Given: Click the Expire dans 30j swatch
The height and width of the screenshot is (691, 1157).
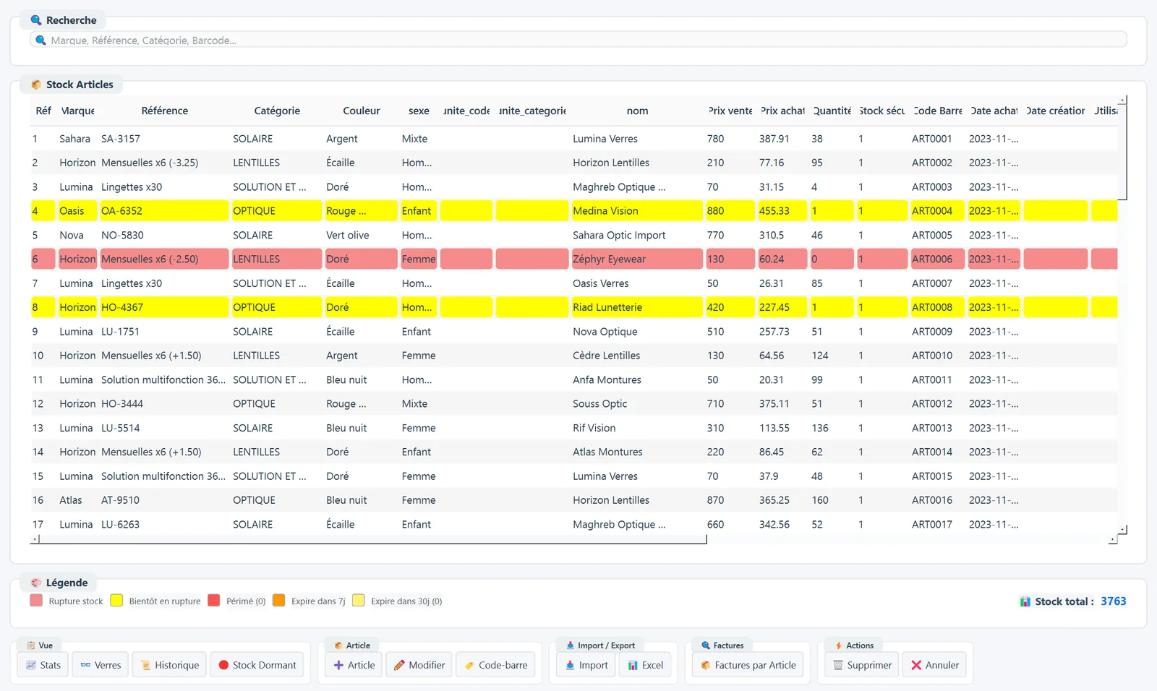Looking at the screenshot, I should [358, 601].
